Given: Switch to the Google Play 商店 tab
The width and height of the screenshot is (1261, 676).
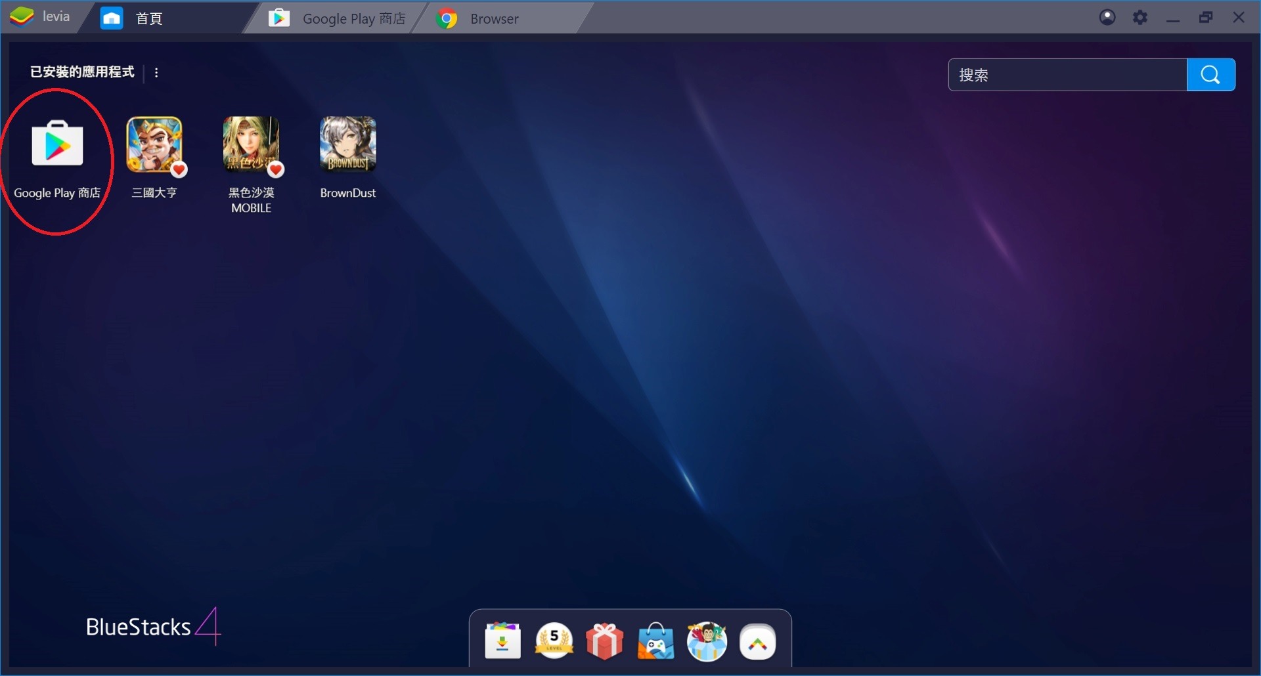Looking at the screenshot, I should (x=338, y=18).
